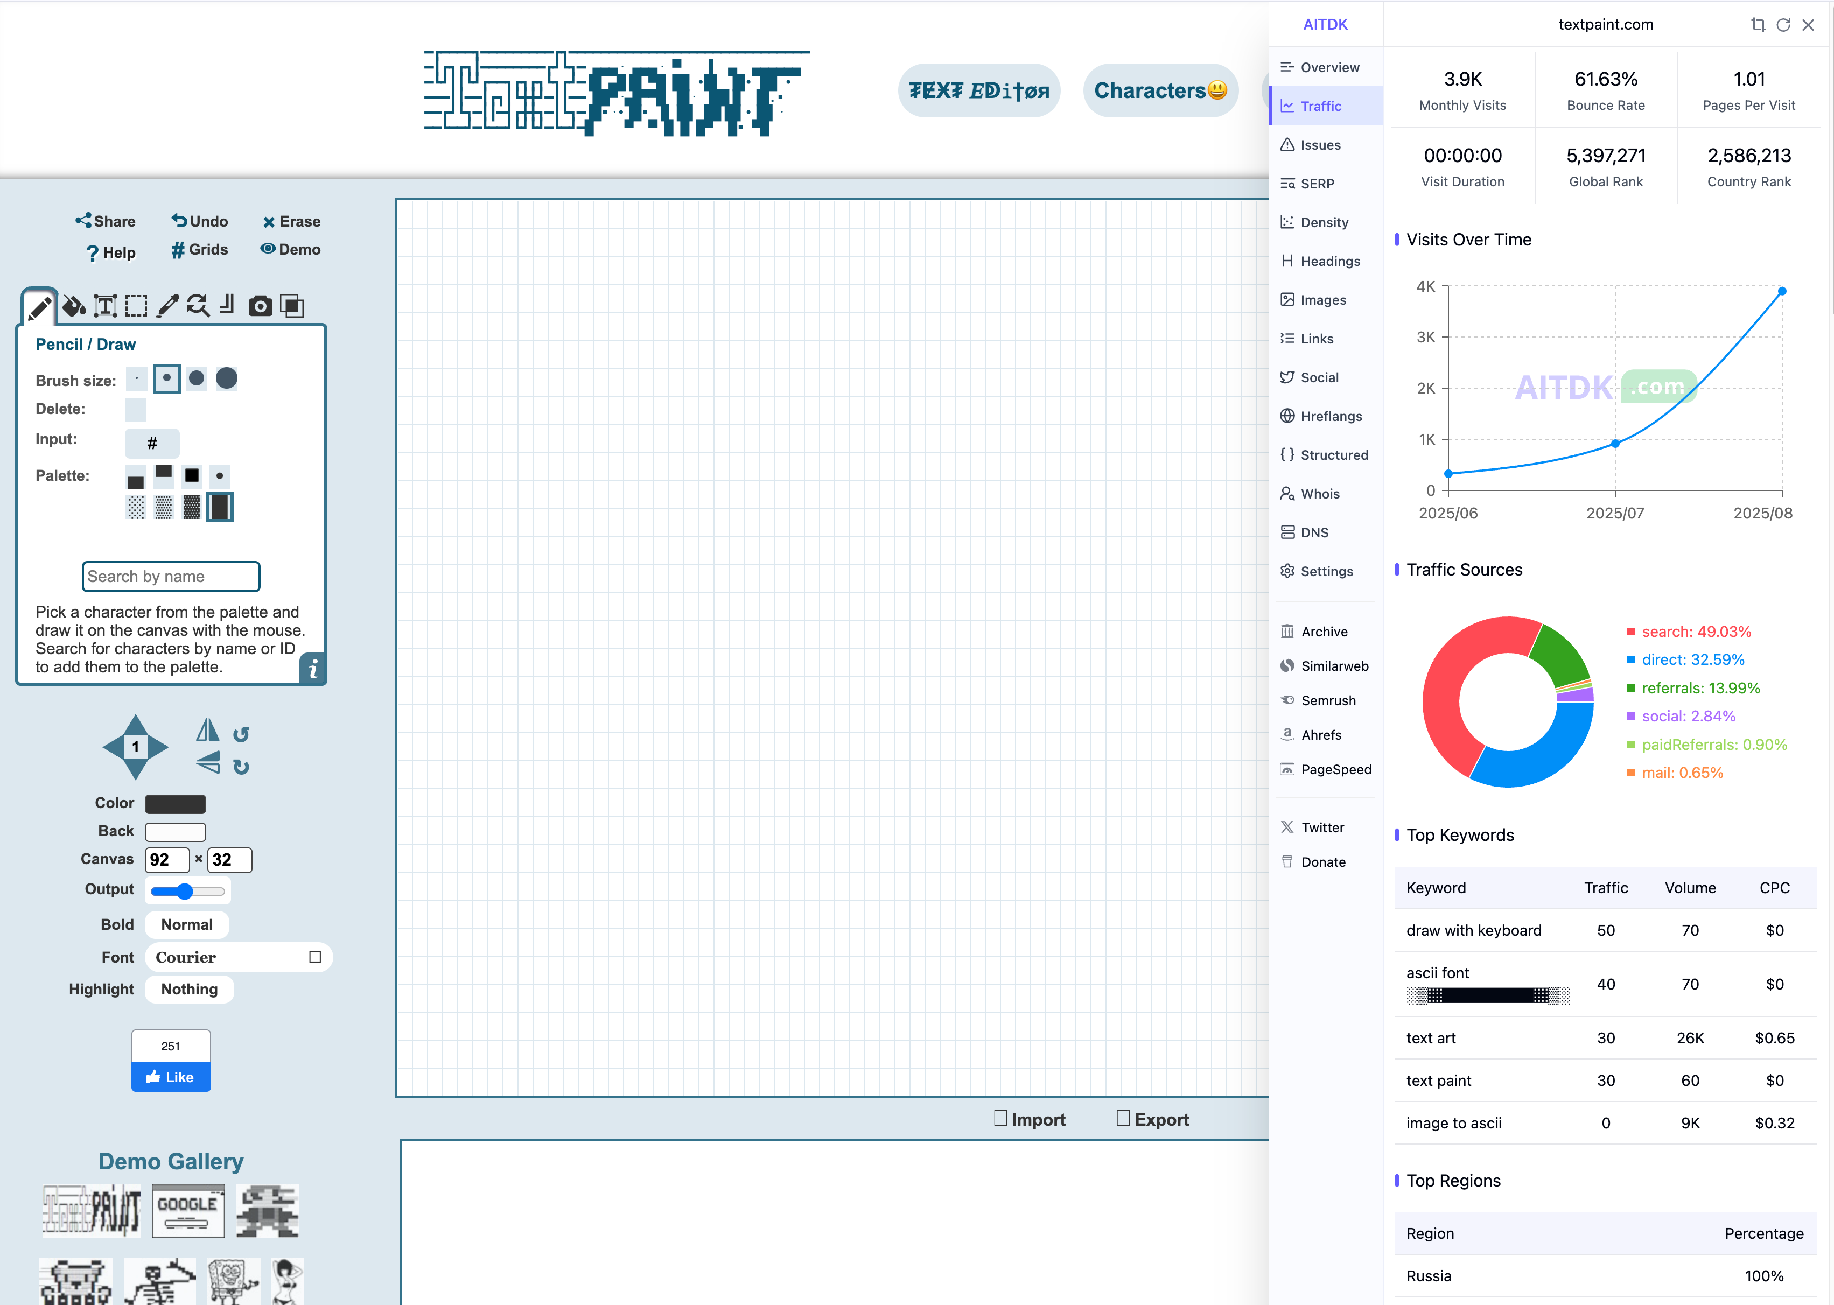Open the Bold Normal dropdown

(x=186, y=925)
